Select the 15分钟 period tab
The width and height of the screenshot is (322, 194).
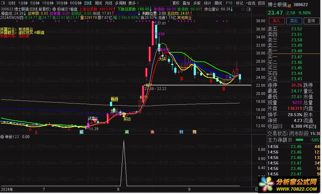coord(48,3)
